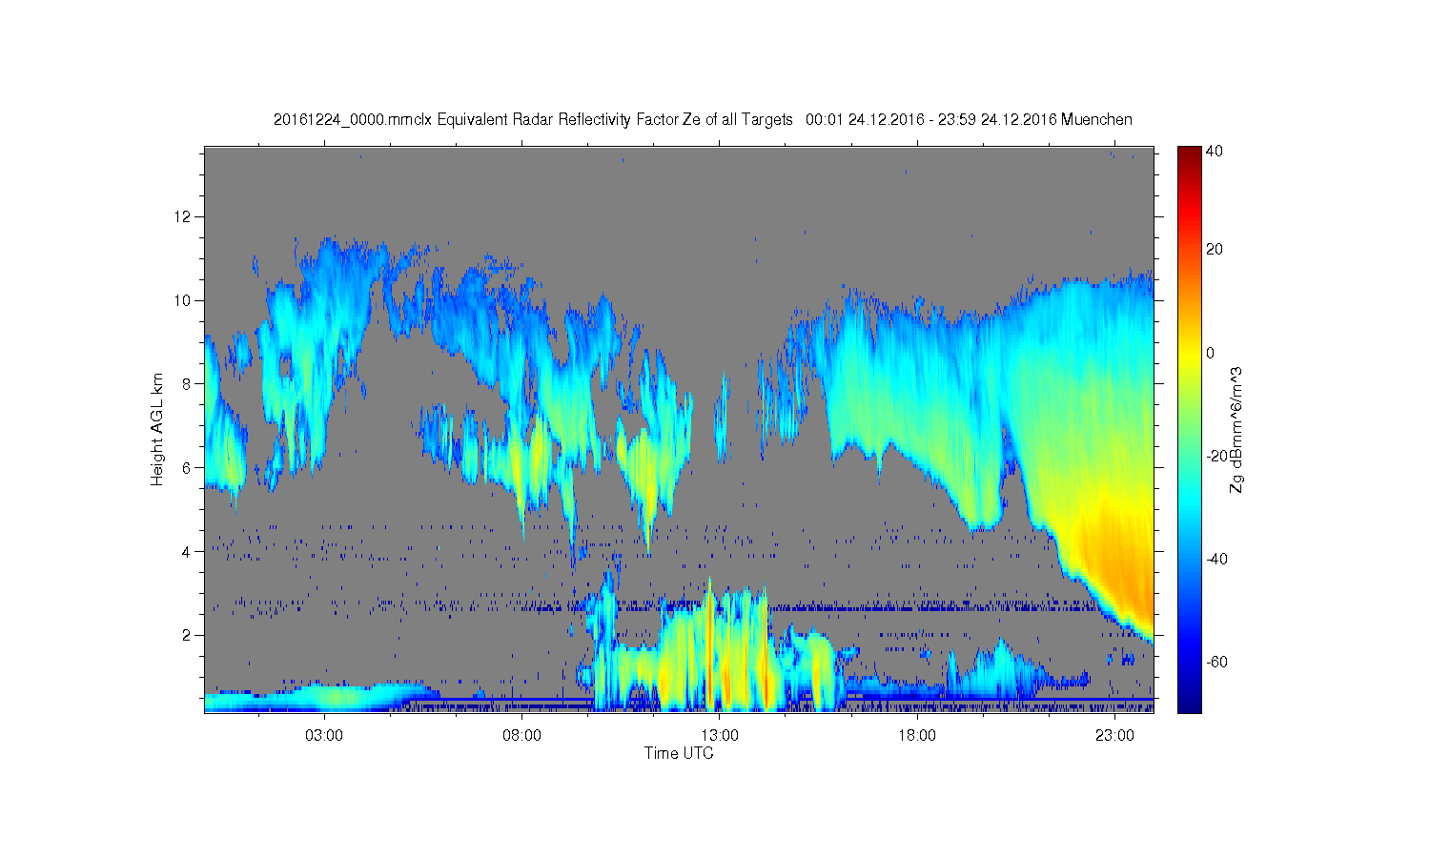Pick the colorbar tick label 0
This screenshot has height=858, width=1430.
(1211, 353)
